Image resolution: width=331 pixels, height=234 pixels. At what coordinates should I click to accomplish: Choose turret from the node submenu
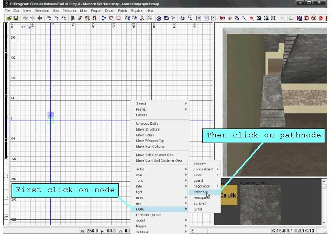197,209
